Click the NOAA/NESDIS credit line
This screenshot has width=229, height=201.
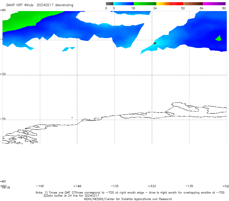[x=128, y=199]
